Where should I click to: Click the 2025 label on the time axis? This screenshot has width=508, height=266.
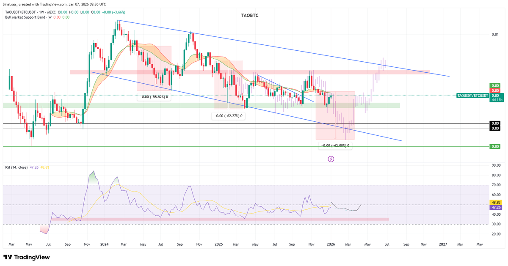[x=218, y=244]
